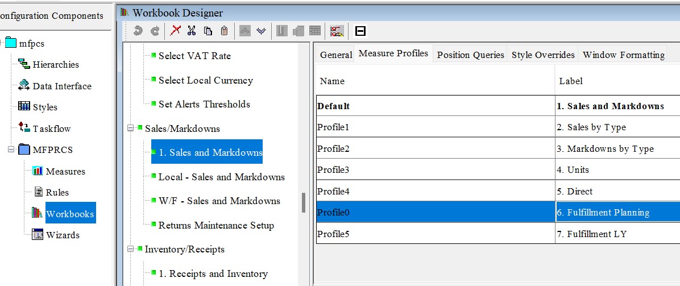Select Local - Sales and Markdowns worksheet
The height and width of the screenshot is (286, 680).
(222, 177)
